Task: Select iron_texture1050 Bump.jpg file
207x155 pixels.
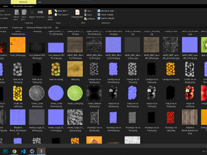Action: [37, 48]
